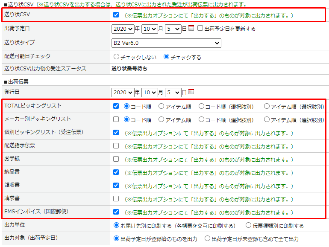Check the 配送指示伝票 checkbox
Image resolution: width=329 pixels, height=247 pixels.
click(116, 146)
